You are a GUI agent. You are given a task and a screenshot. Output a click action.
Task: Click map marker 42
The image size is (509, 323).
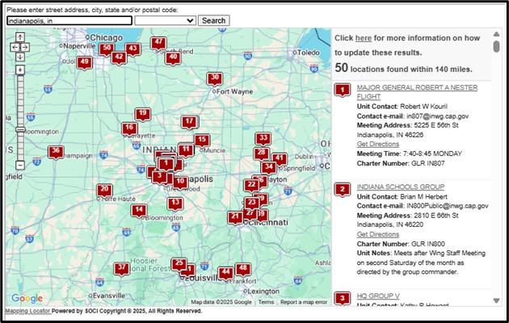[x=119, y=57]
